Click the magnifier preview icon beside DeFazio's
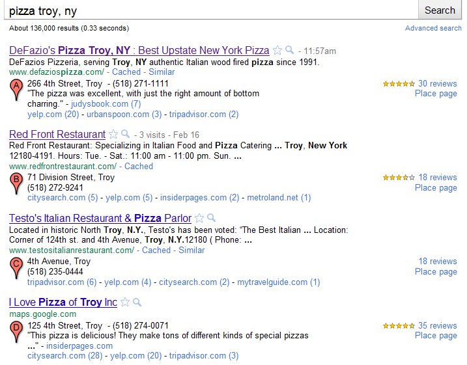Screen dimensions: 467x365 point(289,49)
